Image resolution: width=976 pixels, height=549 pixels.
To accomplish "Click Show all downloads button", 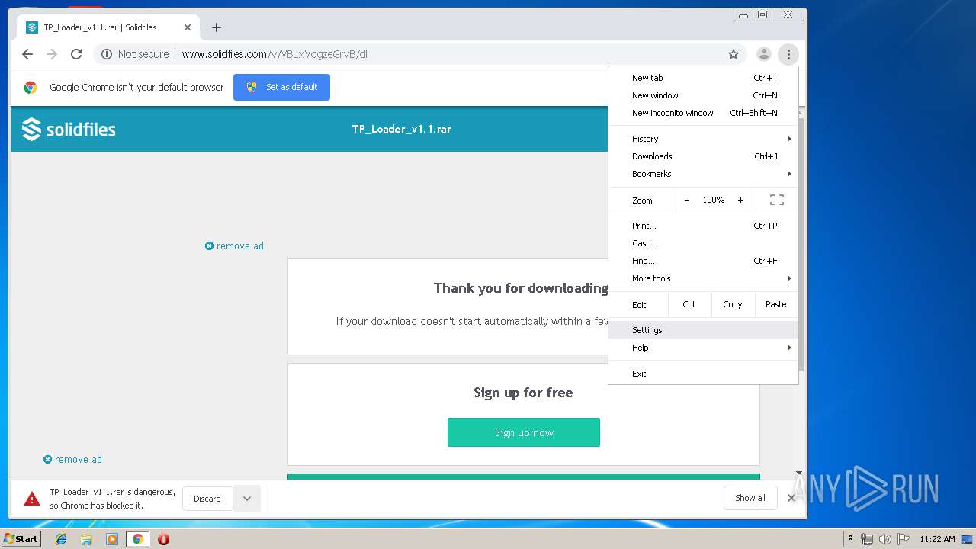I will tap(750, 498).
